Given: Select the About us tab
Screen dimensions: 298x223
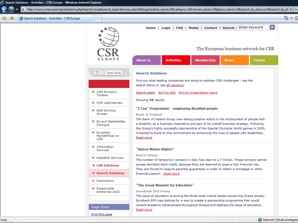Looking at the screenshot, I should click(147, 60).
